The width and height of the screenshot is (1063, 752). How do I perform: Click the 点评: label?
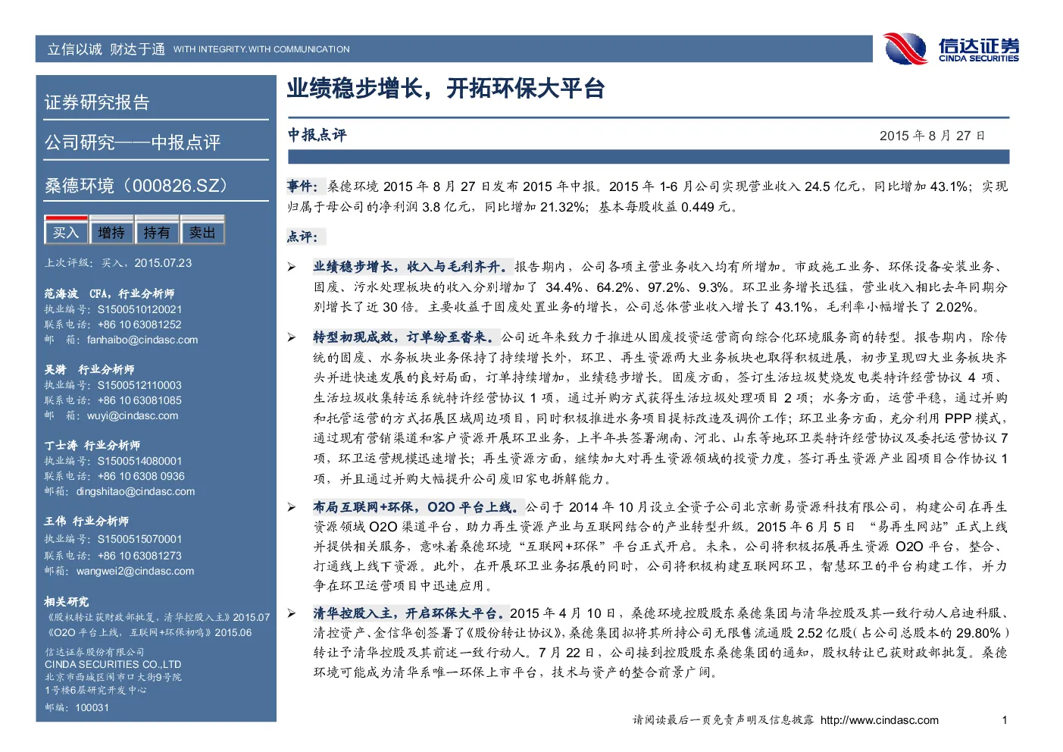point(303,237)
